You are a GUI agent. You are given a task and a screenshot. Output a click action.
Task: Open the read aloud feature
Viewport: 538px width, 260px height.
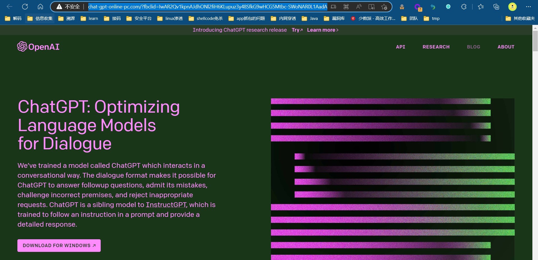click(x=359, y=7)
